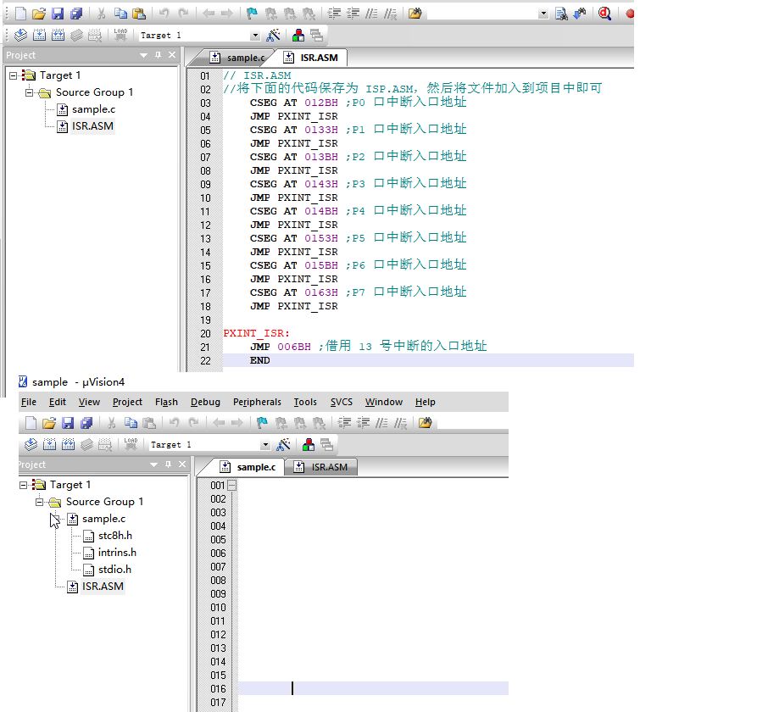Viewport: 768px width, 712px height.
Task: Collapse code fold at line 001
Action: (231, 486)
